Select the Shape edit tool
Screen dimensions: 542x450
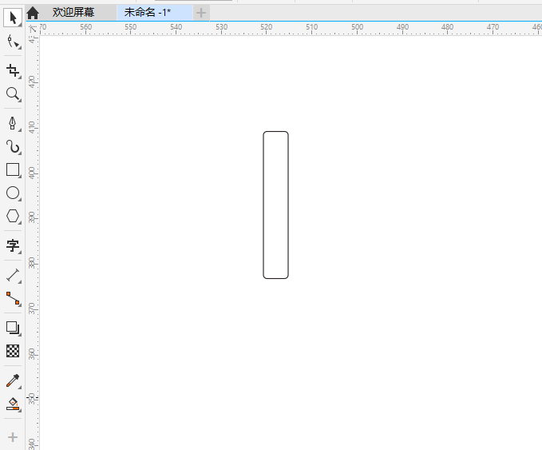pos(13,42)
